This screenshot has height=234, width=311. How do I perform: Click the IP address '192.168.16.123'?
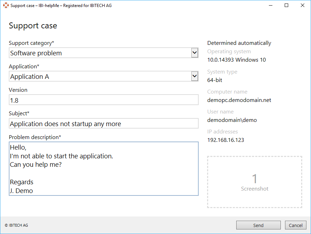(x=225, y=140)
